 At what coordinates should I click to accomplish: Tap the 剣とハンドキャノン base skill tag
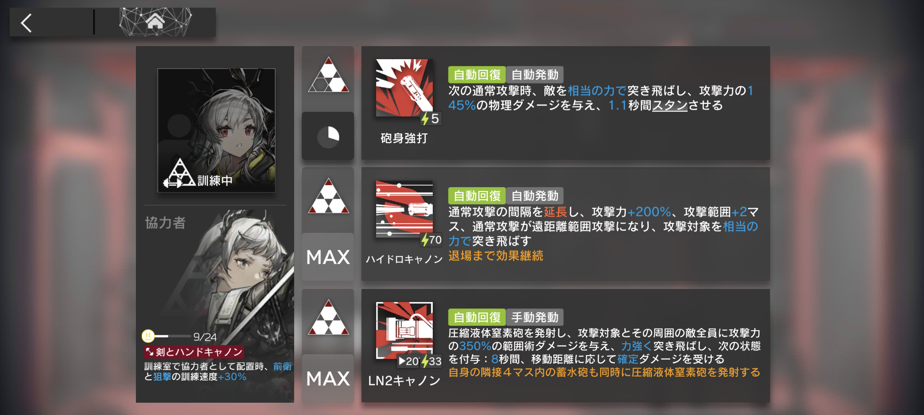coord(194,351)
